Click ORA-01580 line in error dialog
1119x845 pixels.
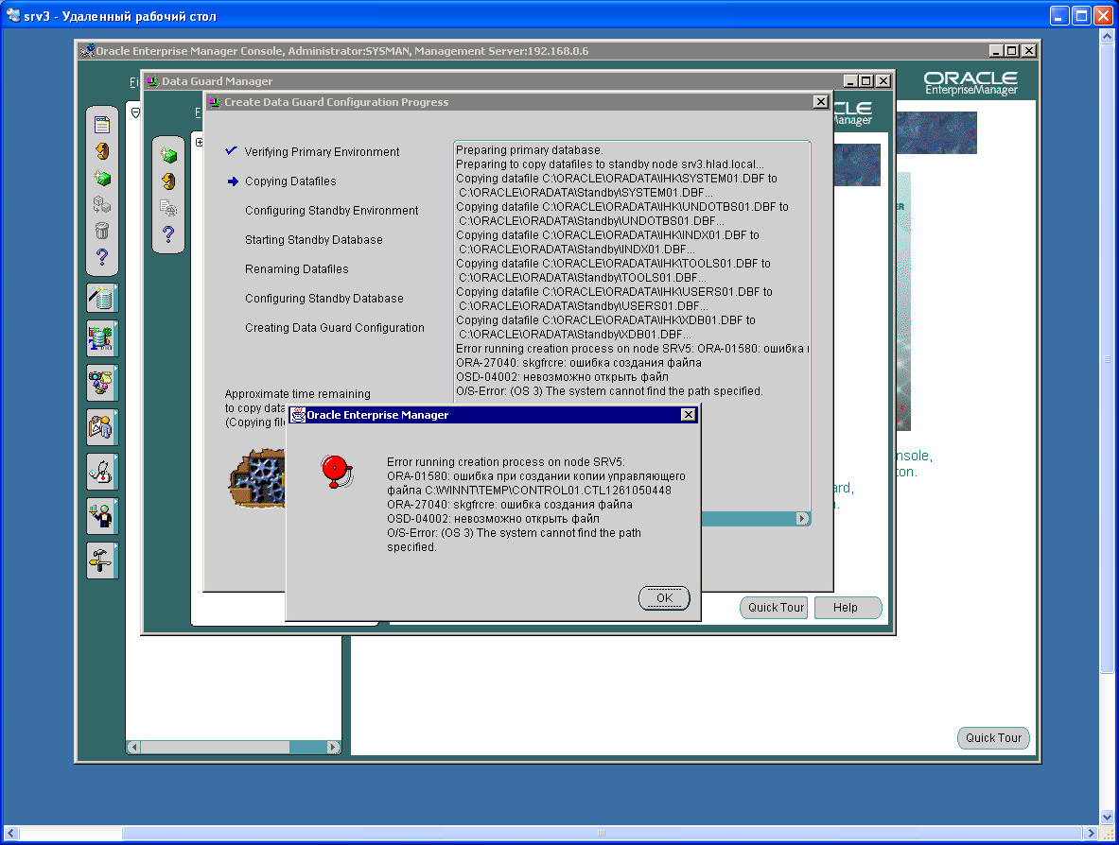coord(536,475)
